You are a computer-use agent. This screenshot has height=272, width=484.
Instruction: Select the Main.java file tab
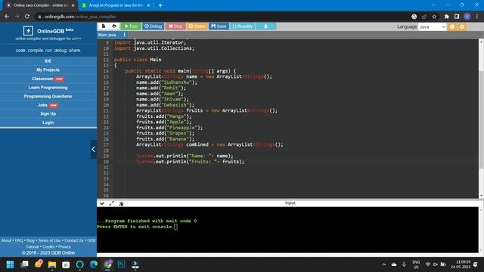tap(107, 35)
